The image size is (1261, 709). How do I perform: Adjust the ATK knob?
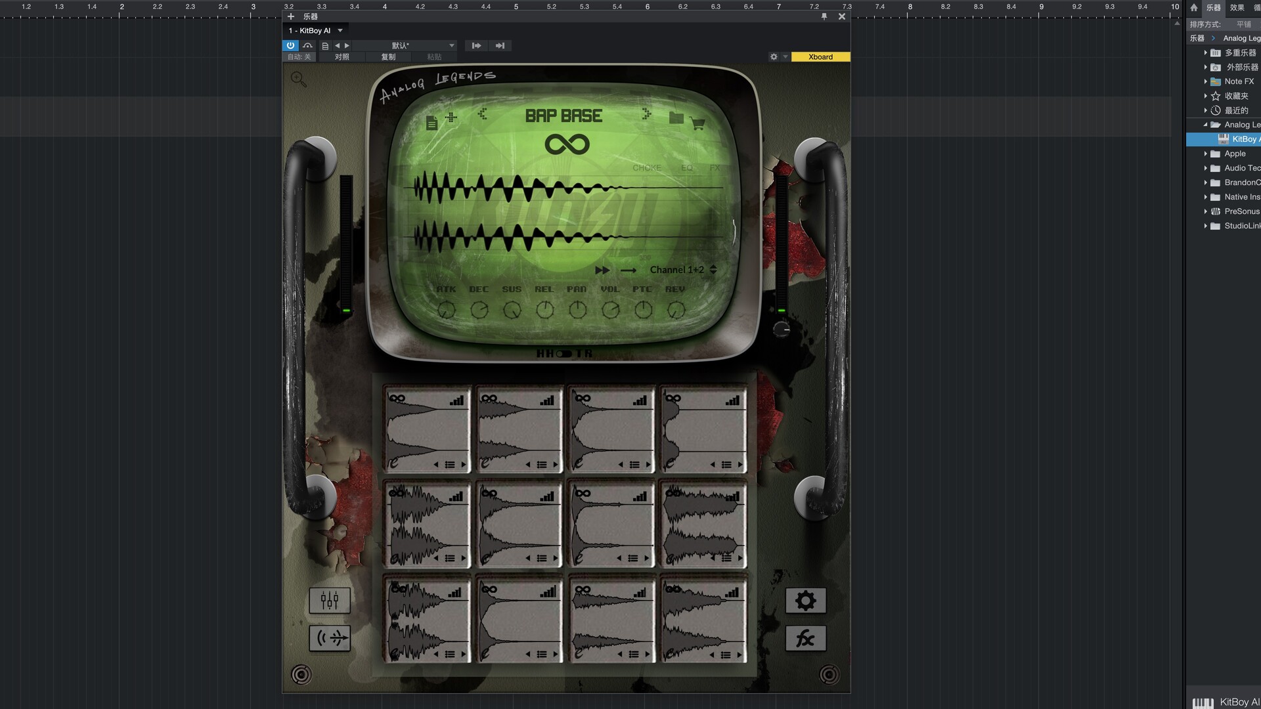click(x=447, y=310)
